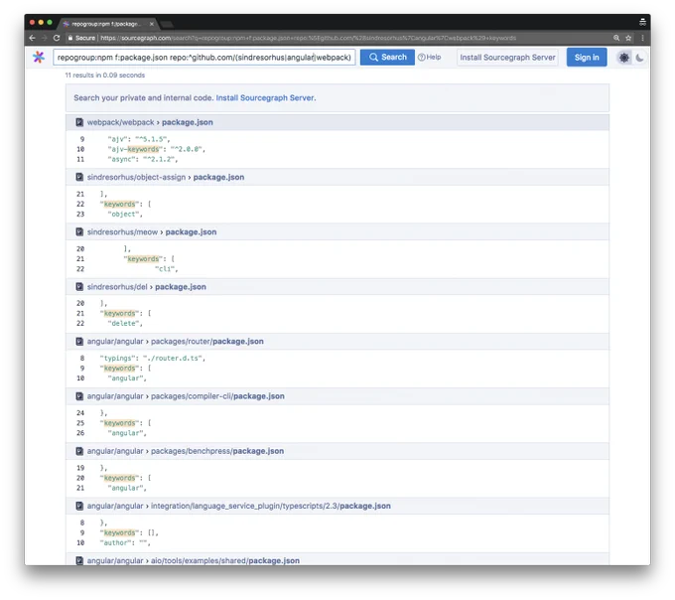Click the browser forward arrow
675x600 pixels.
pyautogui.click(x=45, y=38)
